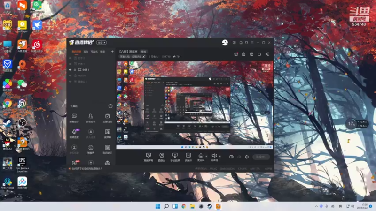The width and height of the screenshot is (376, 211).
Task: Open the share icon in room header
Action: click(267, 54)
